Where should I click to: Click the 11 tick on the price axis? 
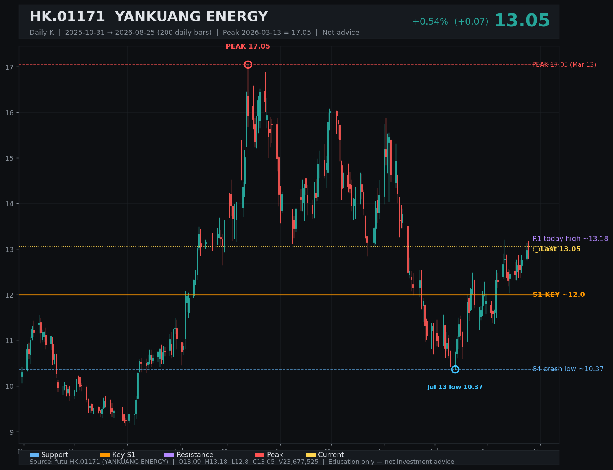(9, 341)
